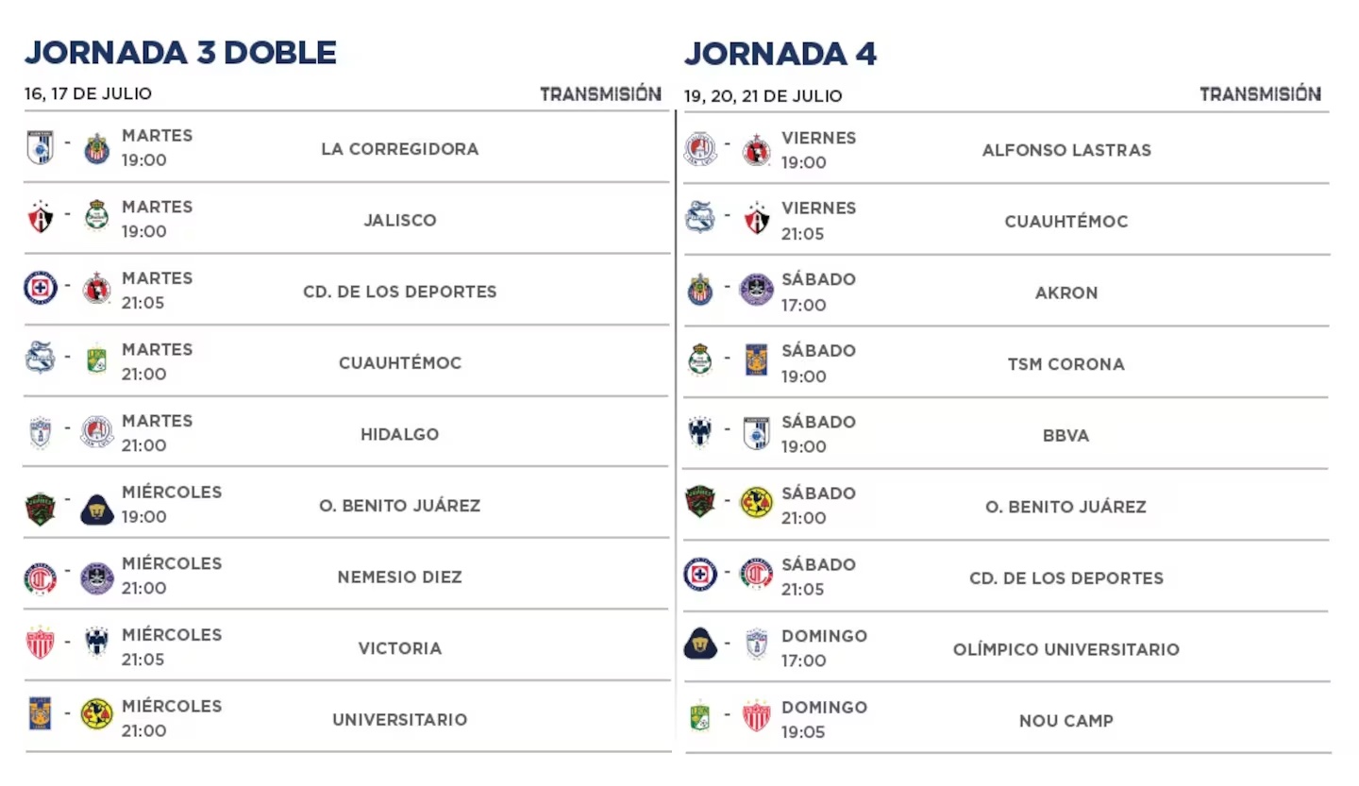Select the TRANSMISIÓN label above the Jornada 4 table
Viewport: 1359px width, 786px height.
point(1260,94)
